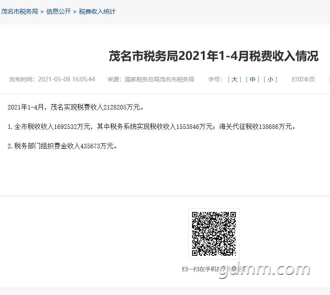The image size is (330, 295).
Task: Go to 税费收入统计 breadcrumb section
Action: click(97, 12)
